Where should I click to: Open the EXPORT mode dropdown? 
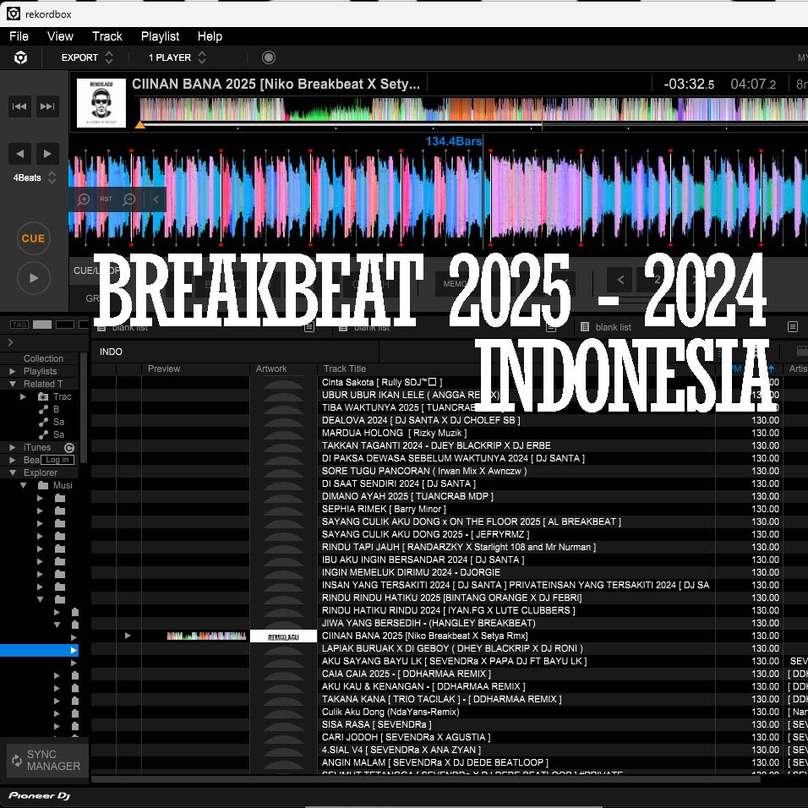coord(86,57)
